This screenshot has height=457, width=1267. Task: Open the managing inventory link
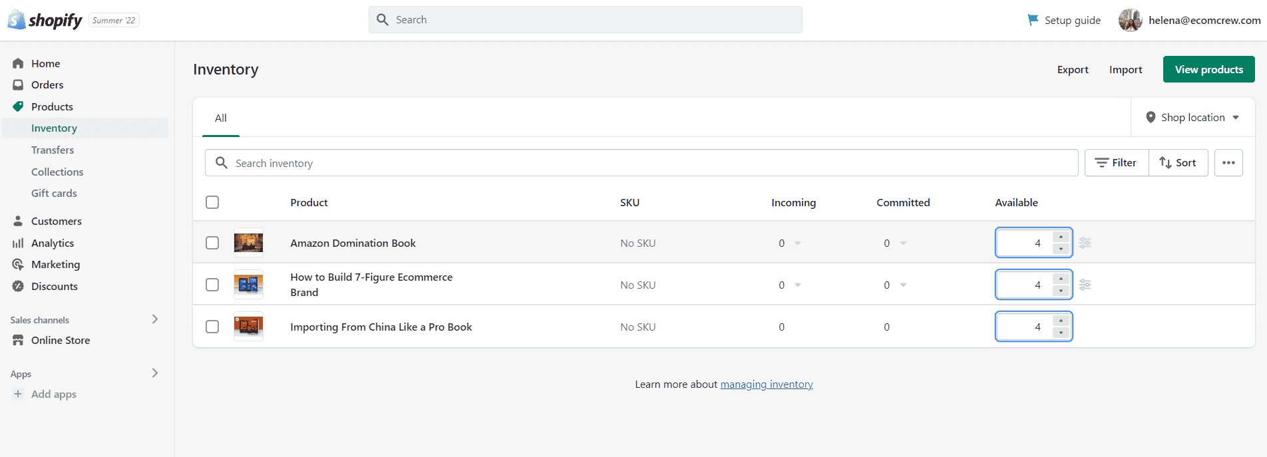coord(767,384)
